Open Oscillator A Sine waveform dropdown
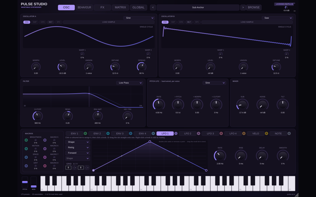This screenshot has width=316, height=197. pos(139,18)
